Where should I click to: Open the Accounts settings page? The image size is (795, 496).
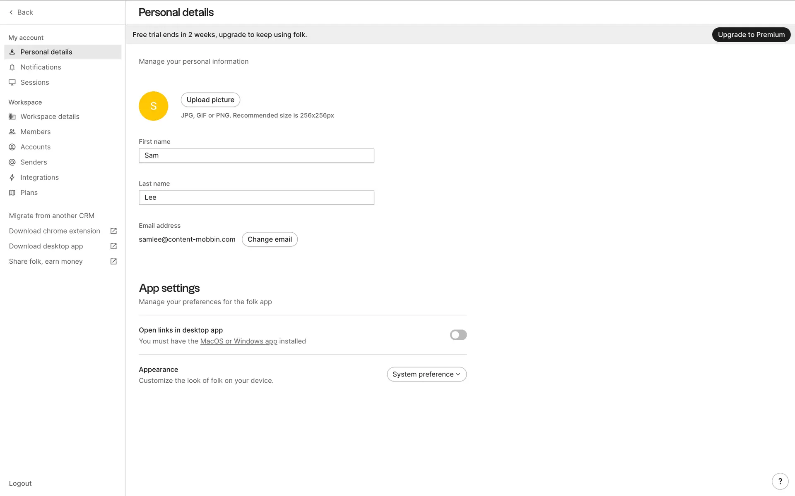[x=36, y=147]
